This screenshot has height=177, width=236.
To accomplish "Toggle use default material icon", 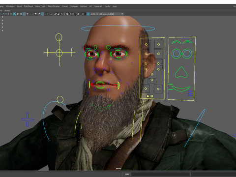I will click(18, 14).
